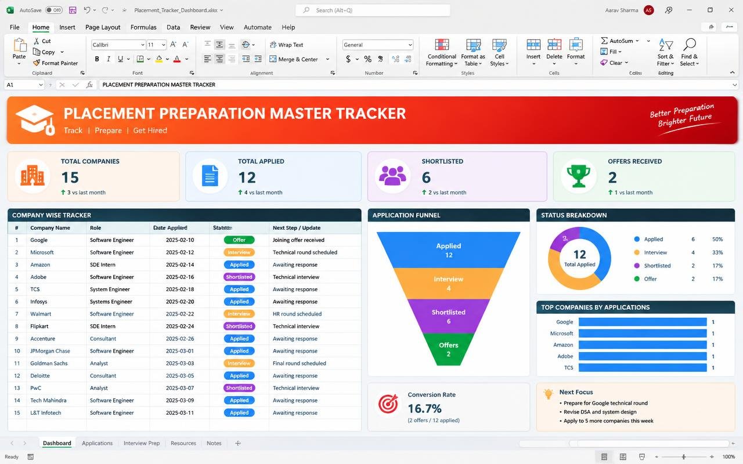
Task: Click the Increase Font Size icon
Action: (174, 45)
